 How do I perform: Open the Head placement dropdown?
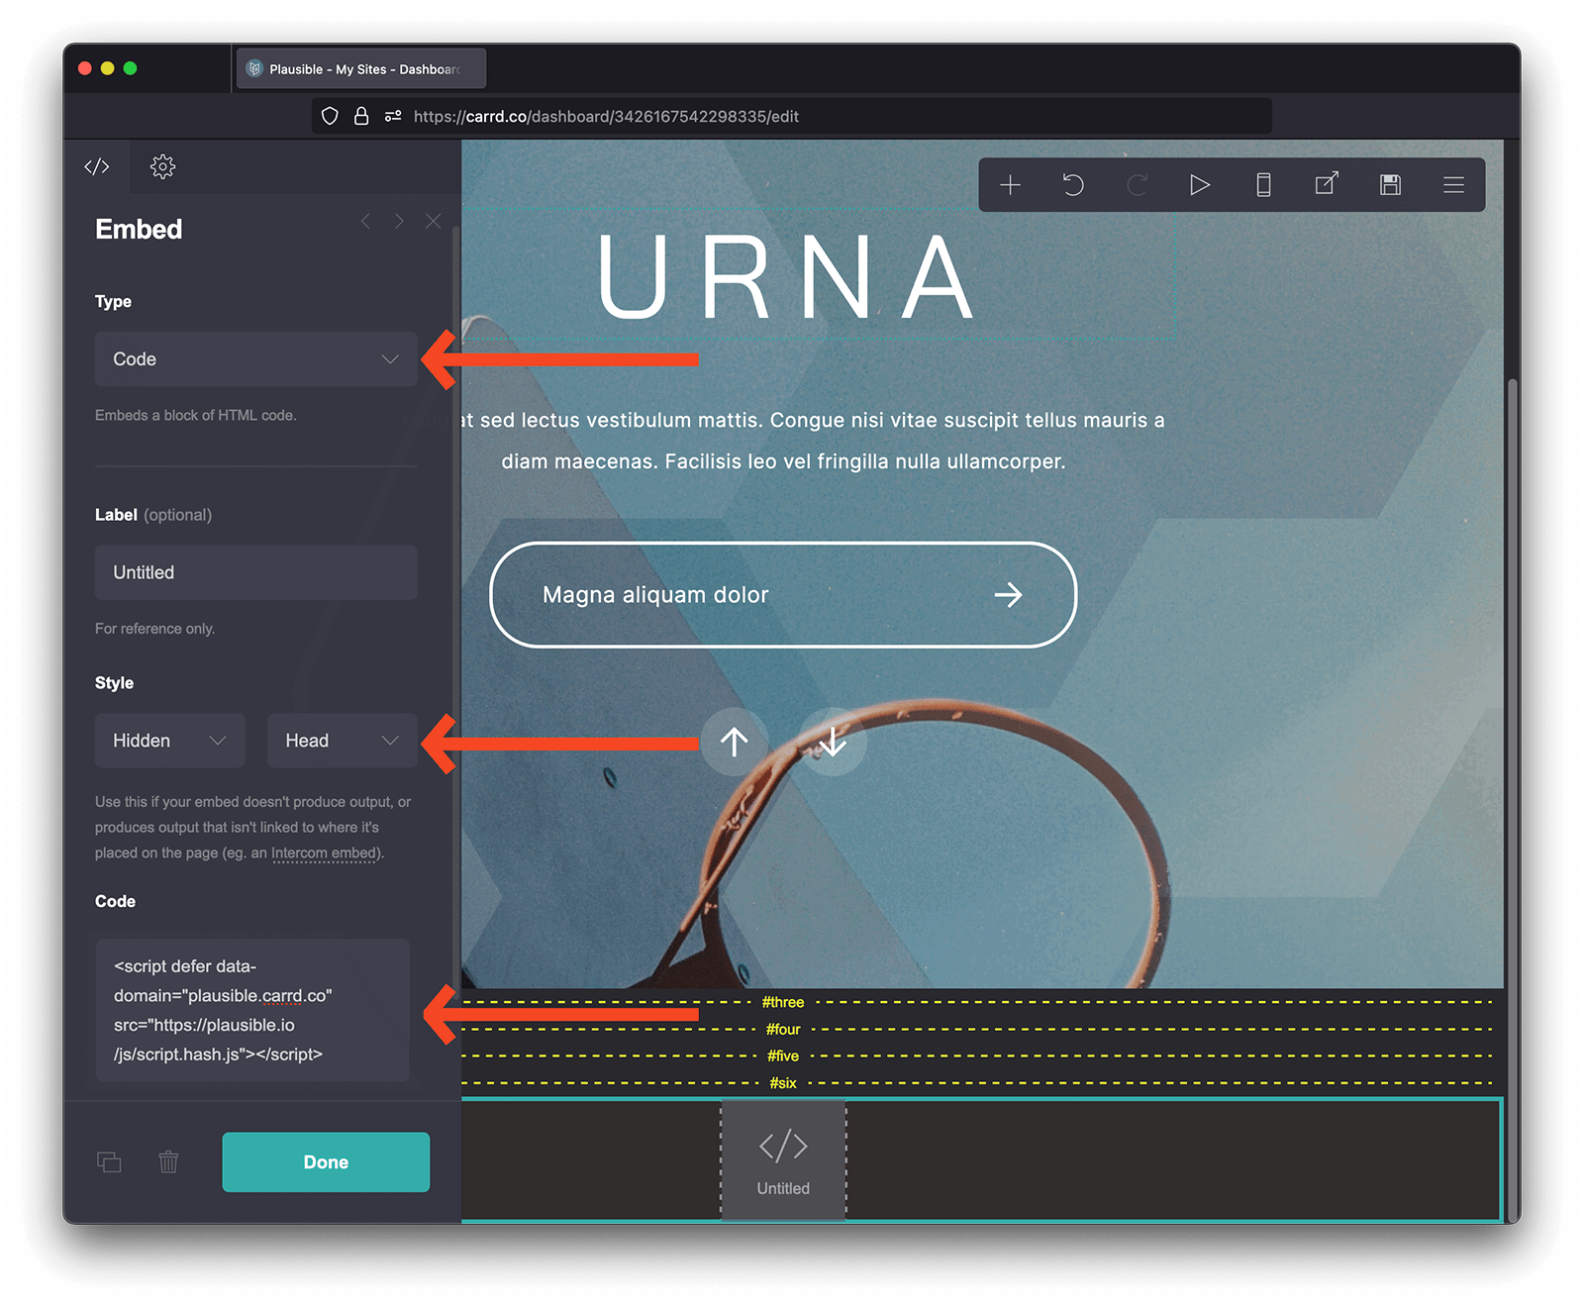click(343, 741)
